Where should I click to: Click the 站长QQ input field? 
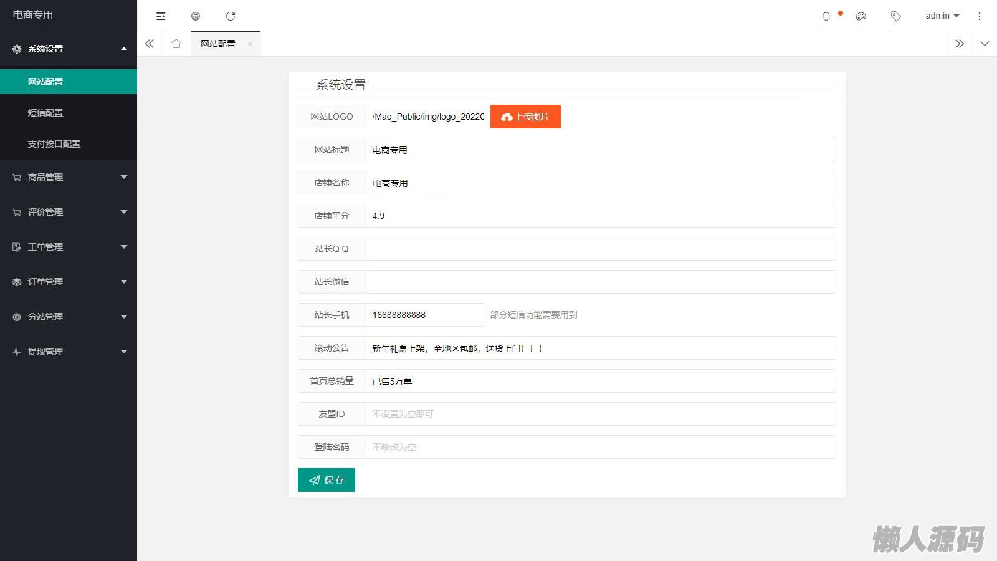pos(600,249)
